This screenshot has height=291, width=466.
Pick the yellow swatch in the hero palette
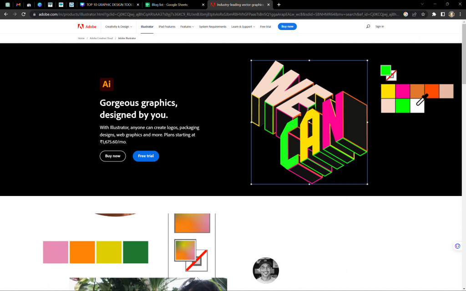(x=388, y=91)
